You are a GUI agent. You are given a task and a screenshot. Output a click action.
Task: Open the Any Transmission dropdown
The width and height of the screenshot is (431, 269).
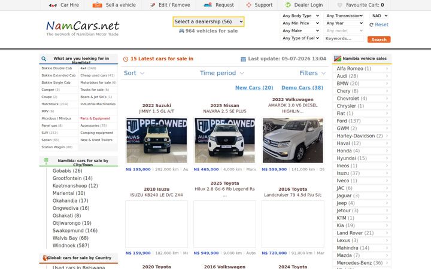[x=344, y=16]
